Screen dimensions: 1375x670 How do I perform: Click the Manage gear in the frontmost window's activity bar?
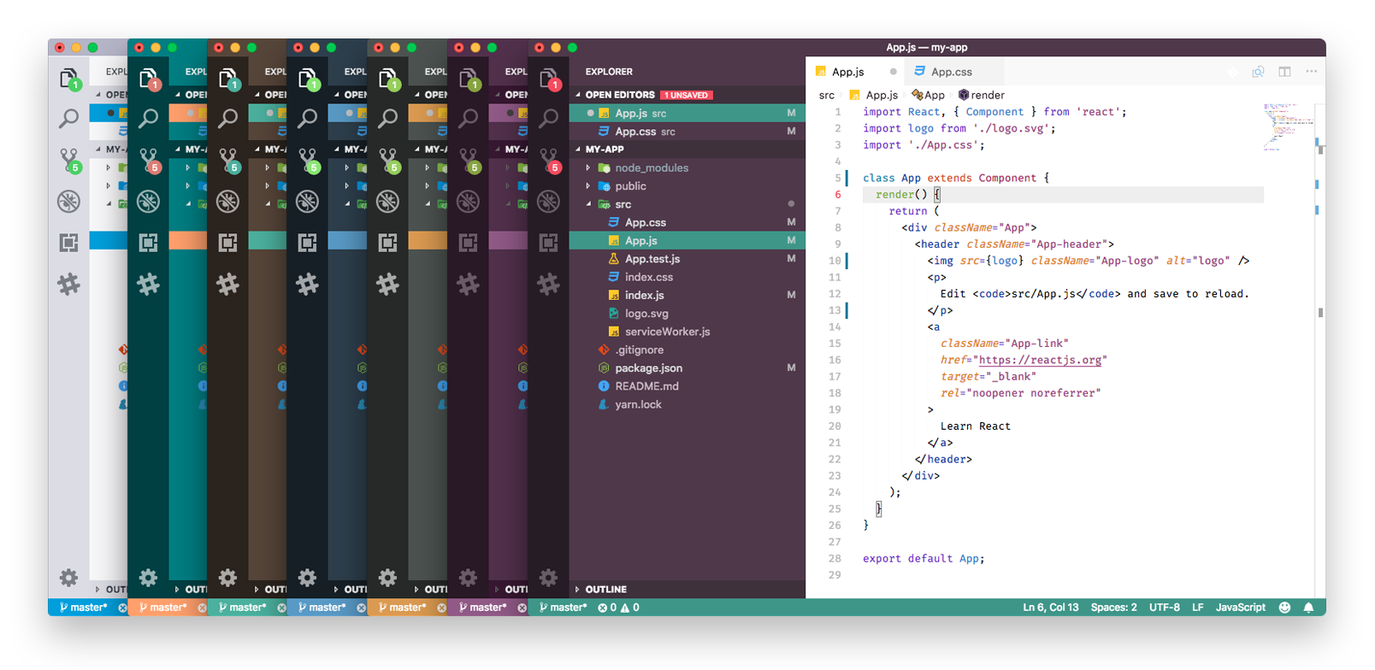(x=548, y=578)
